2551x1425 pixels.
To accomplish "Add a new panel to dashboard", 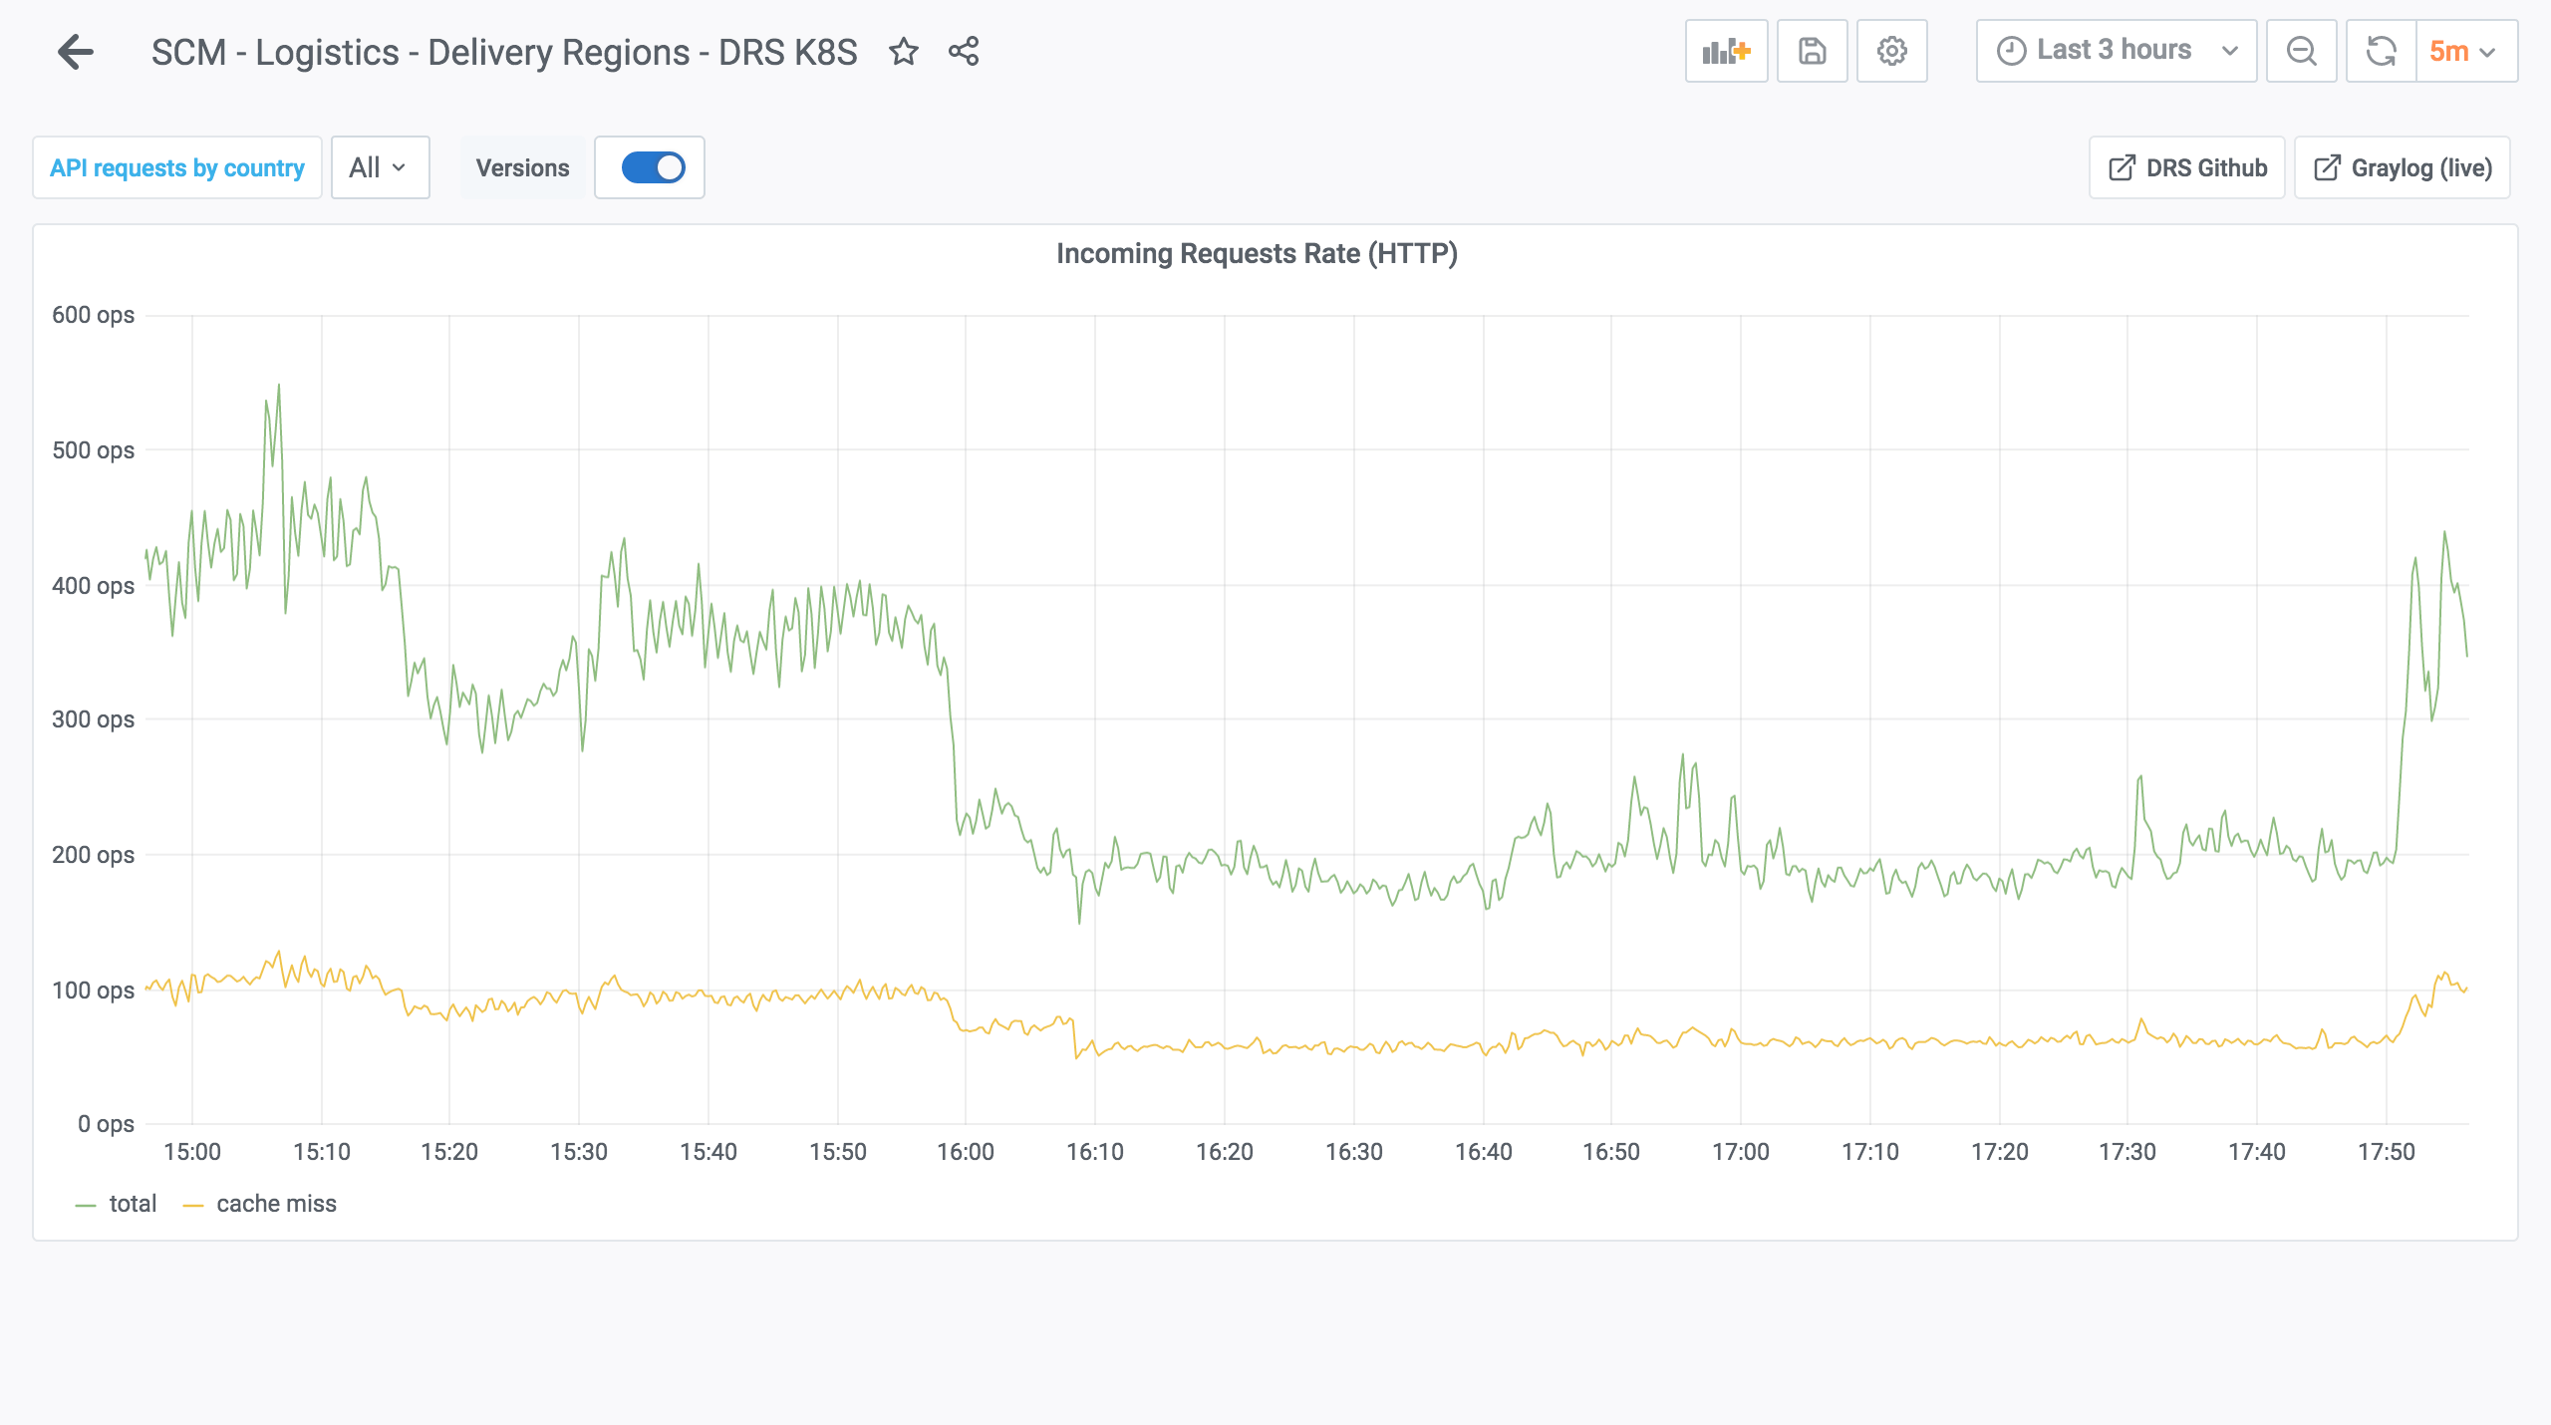I will coord(1727,51).
